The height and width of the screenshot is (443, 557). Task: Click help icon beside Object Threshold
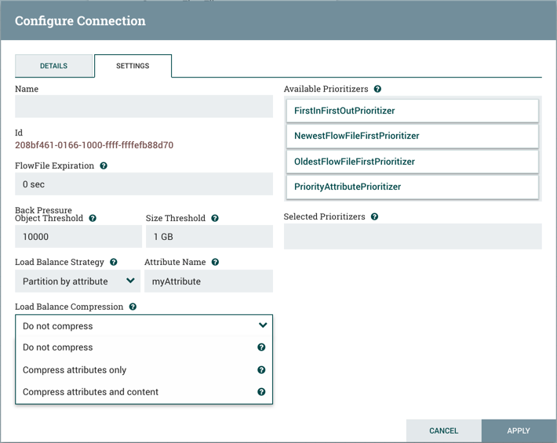point(93,219)
